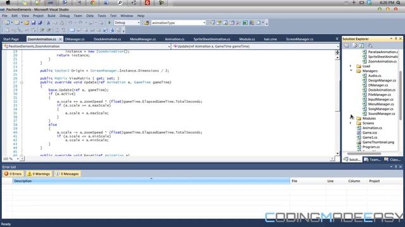Image resolution: width=405 pixels, height=227 pixels.
Task: Click the Uncomment selection icon in text toolbar
Action: [49, 30]
